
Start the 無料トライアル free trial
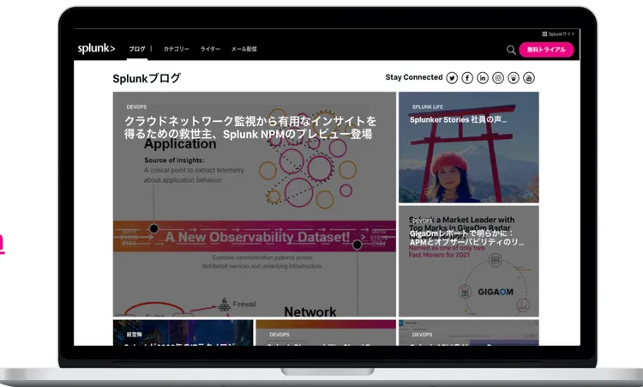pos(546,50)
